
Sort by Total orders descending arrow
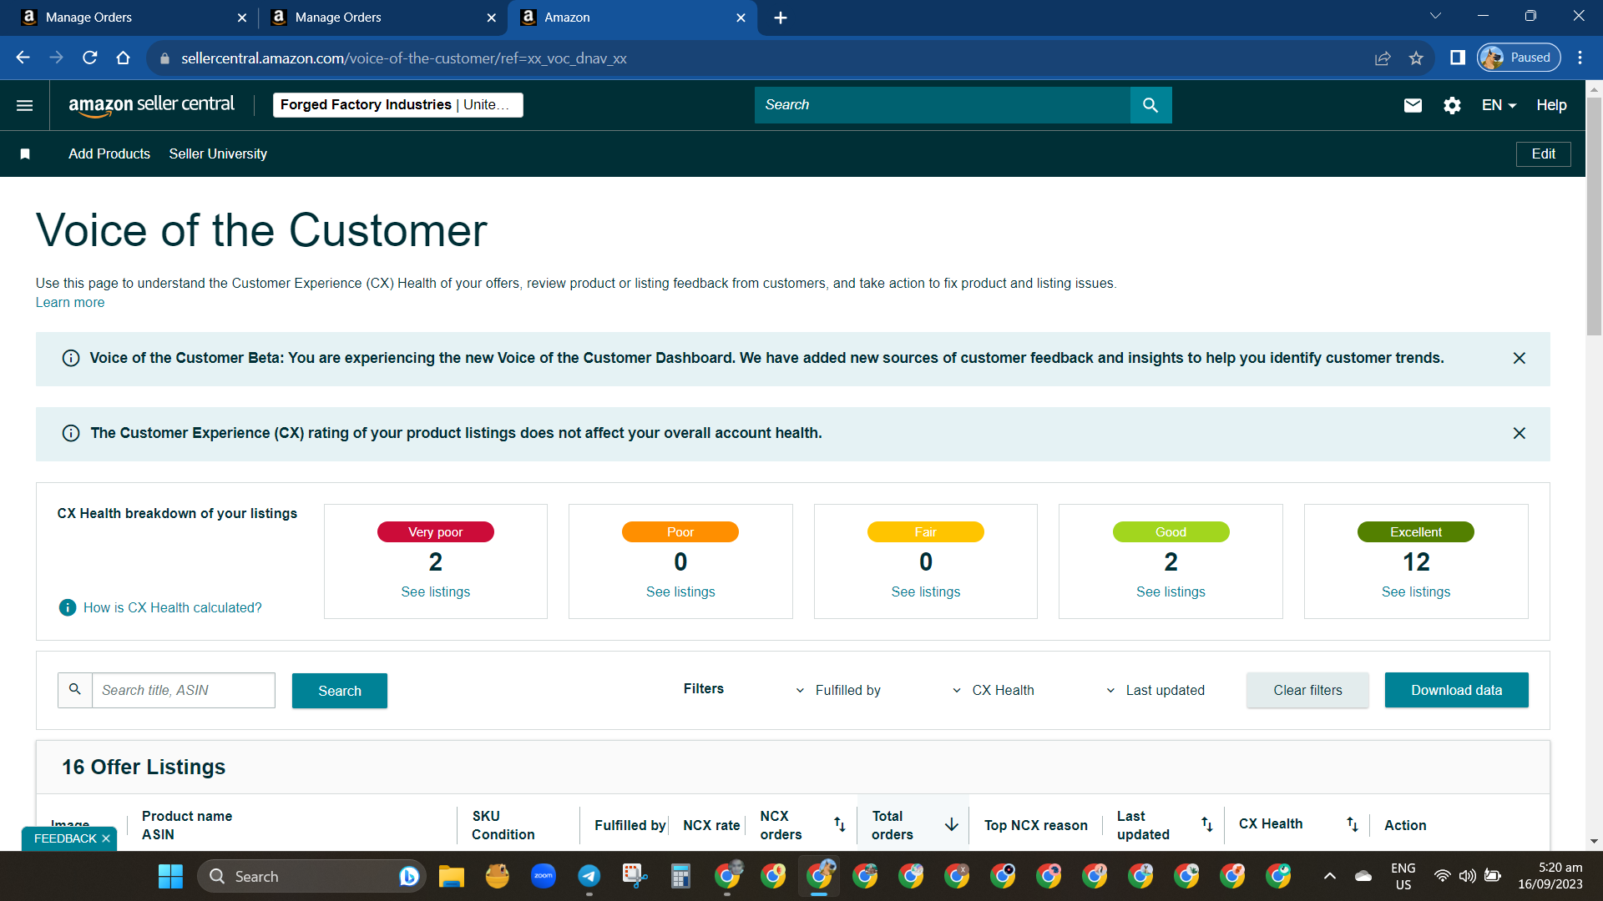951,824
